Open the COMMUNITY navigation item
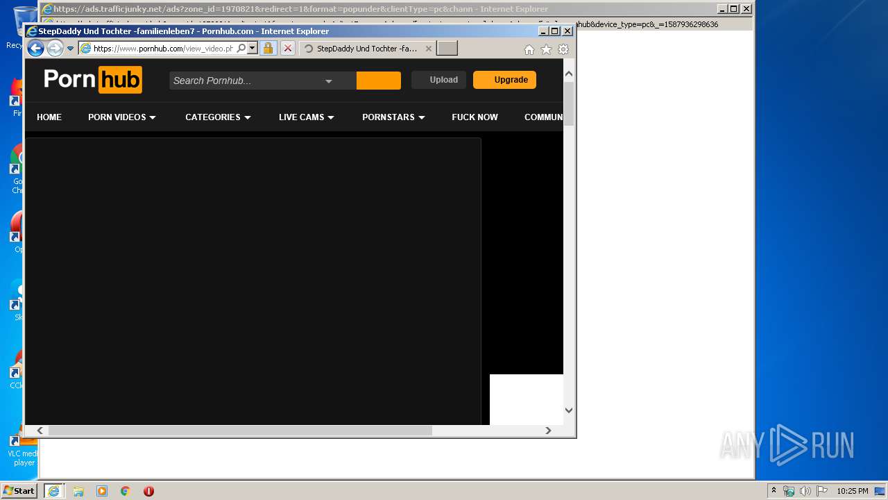Viewport: 888px width, 500px height. click(543, 117)
